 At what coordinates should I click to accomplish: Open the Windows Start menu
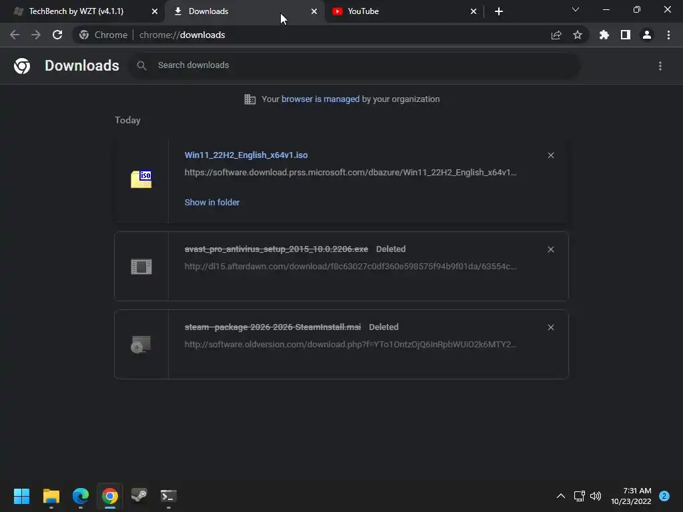(22, 496)
